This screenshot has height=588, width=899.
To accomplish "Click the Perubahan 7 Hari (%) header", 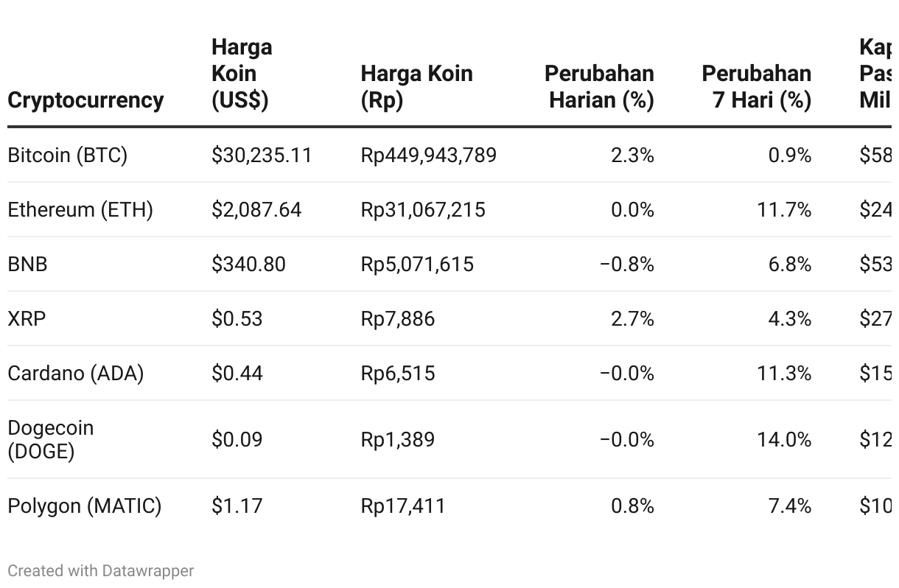I will click(757, 86).
